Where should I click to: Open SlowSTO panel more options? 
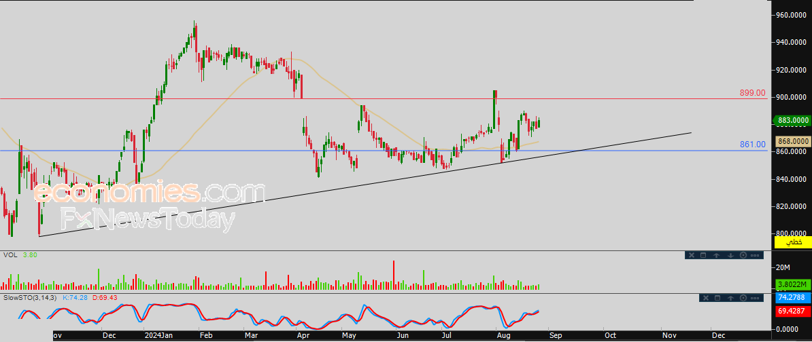[754, 298]
